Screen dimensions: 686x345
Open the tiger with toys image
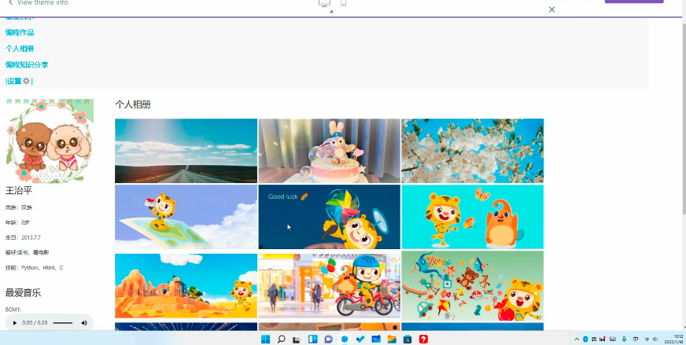pos(473,286)
